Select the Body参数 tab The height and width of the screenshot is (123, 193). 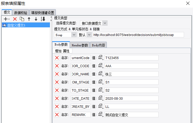point(61,44)
